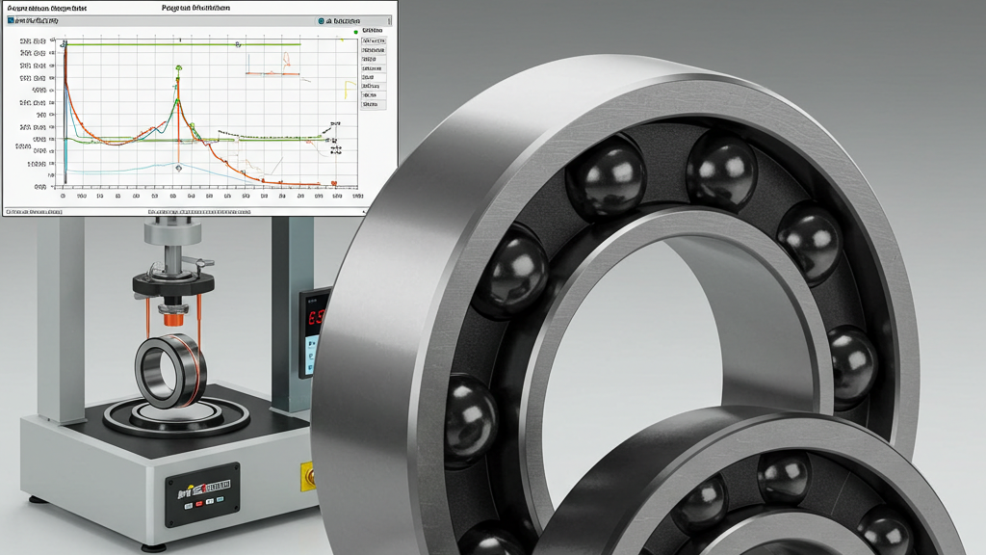
Task: Click the teal round icon in right toolbar
Action: (x=320, y=20)
